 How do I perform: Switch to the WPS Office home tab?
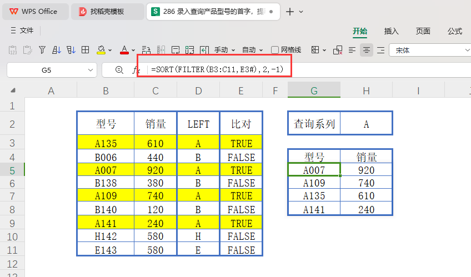[36, 12]
